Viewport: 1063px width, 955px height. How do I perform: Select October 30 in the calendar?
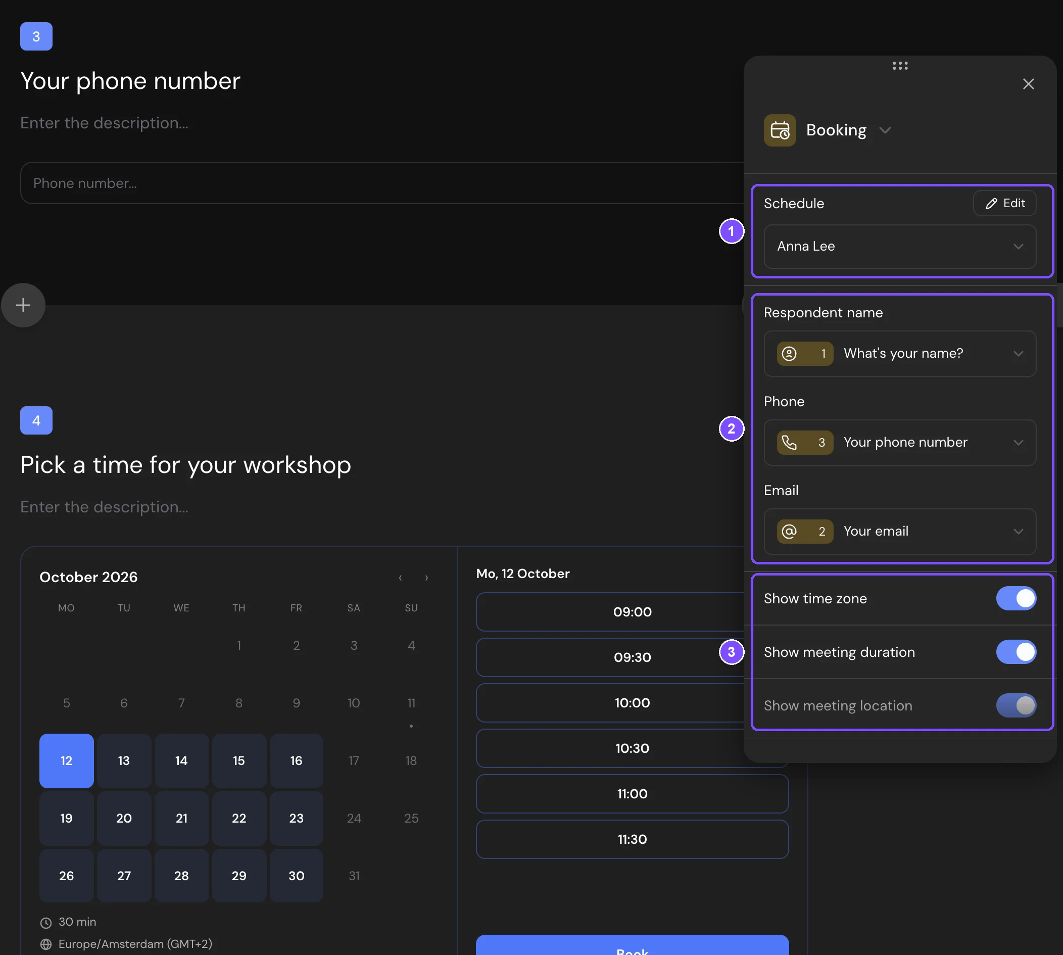point(297,876)
